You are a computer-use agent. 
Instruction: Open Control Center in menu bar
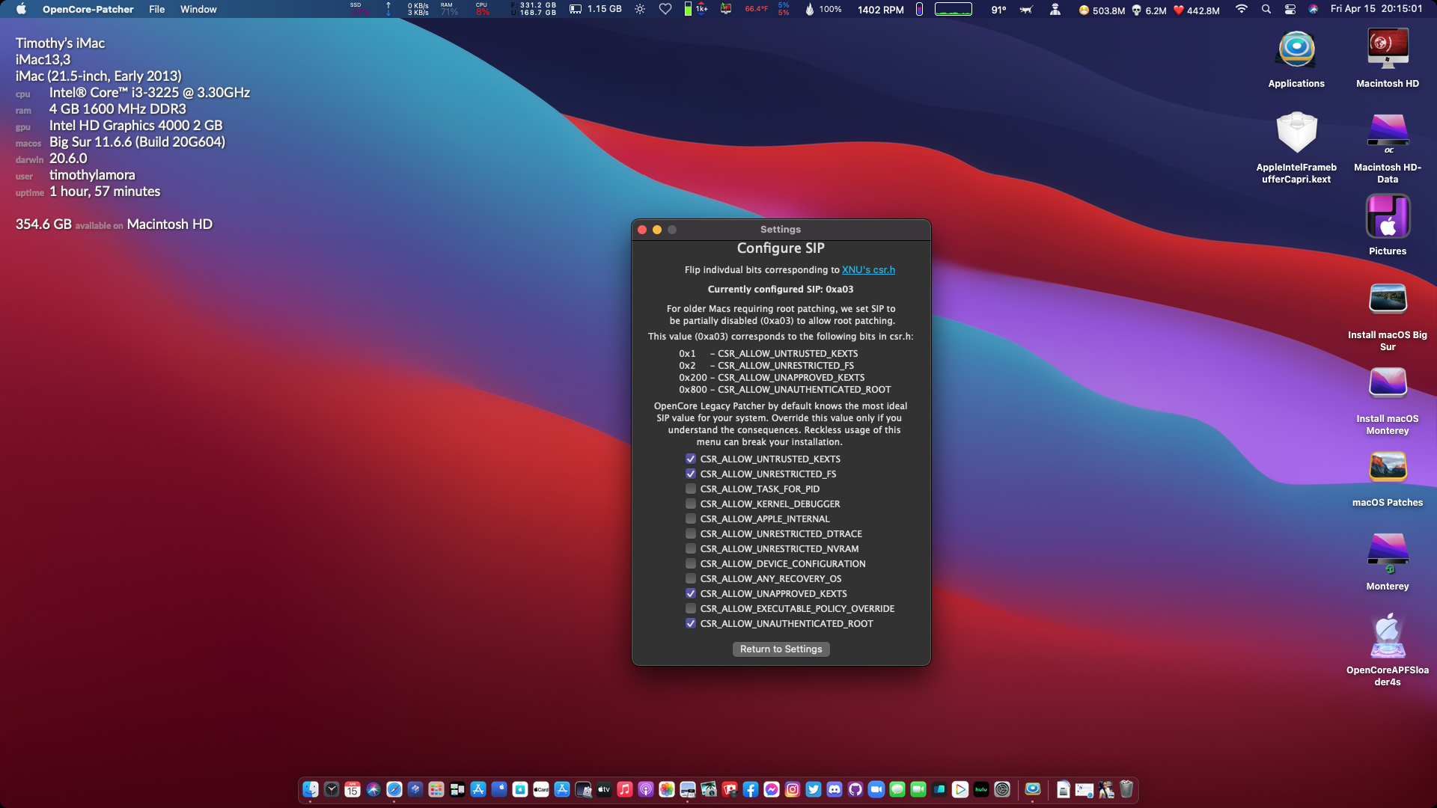pos(1290,9)
